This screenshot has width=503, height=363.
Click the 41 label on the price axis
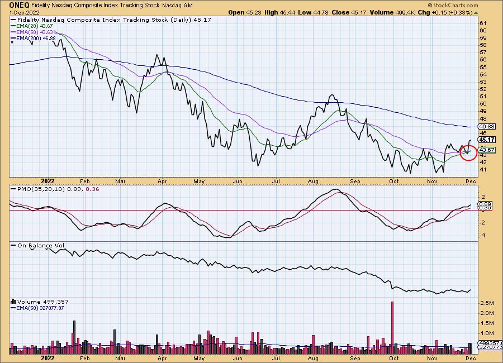coord(483,170)
